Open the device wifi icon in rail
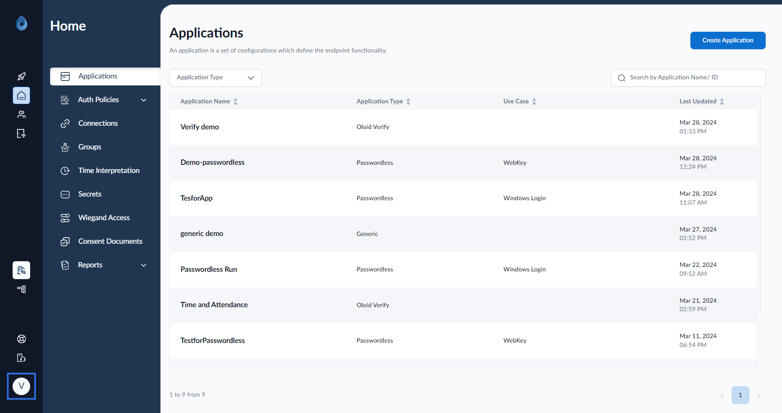The image size is (782, 413). 22,133
